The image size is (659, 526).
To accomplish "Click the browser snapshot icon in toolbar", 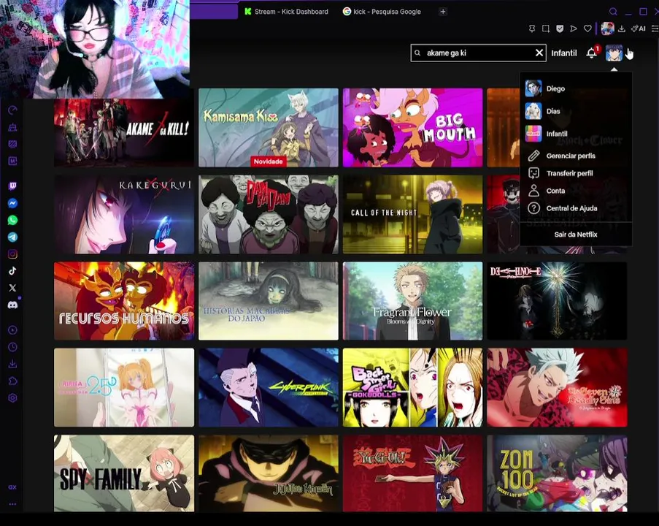I will coord(546,28).
